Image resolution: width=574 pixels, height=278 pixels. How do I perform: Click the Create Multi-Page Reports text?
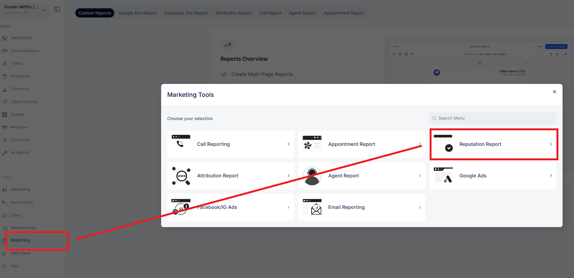tap(262, 74)
